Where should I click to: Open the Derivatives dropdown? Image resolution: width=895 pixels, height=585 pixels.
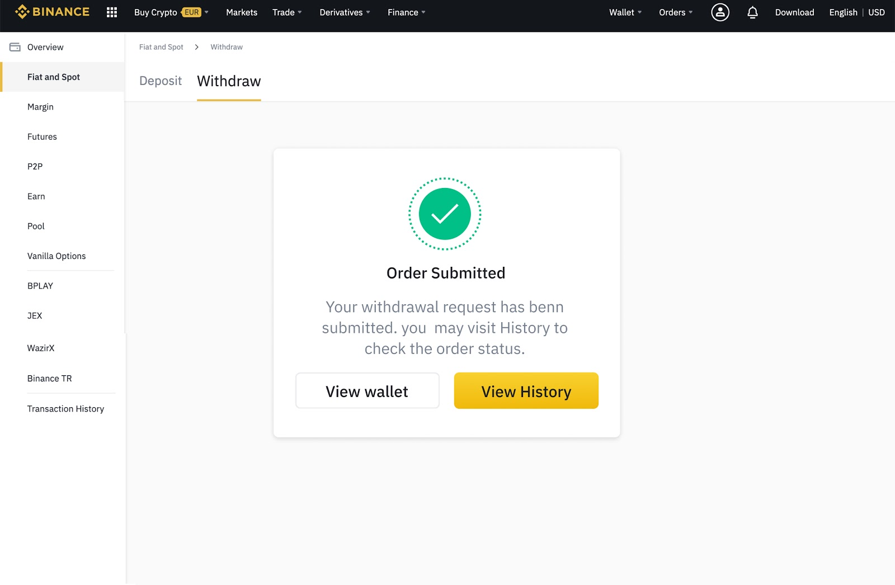point(345,12)
